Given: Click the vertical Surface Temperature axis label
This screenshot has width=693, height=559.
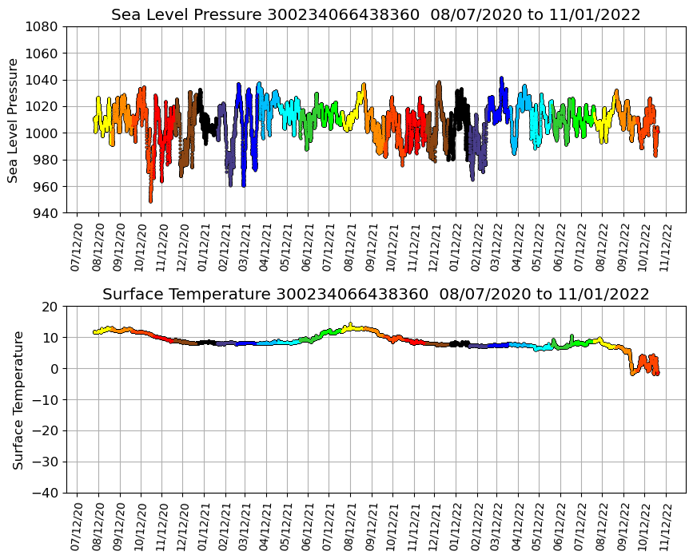Looking at the screenshot, I should [x=17, y=399].
